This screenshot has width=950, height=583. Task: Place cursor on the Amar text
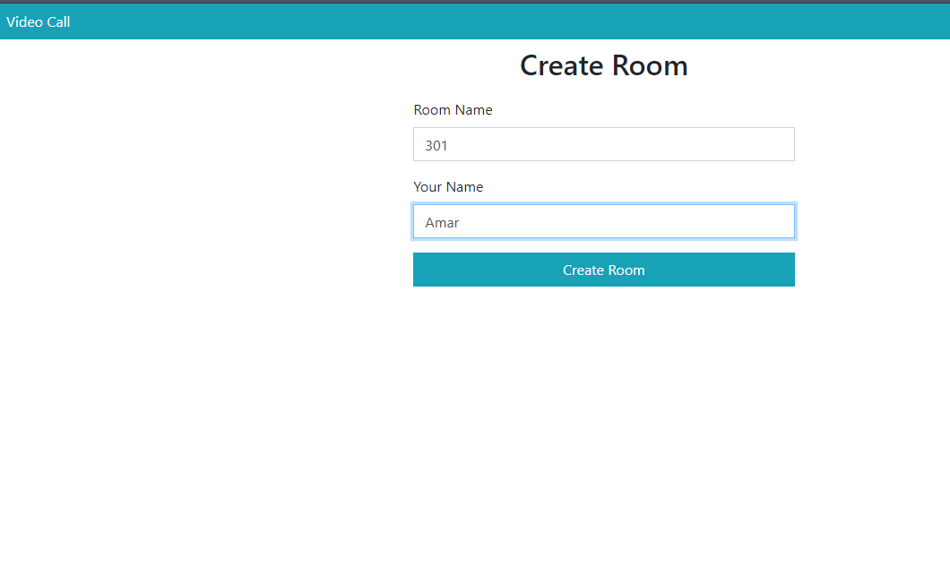pyautogui.click(x=442, y=223)
